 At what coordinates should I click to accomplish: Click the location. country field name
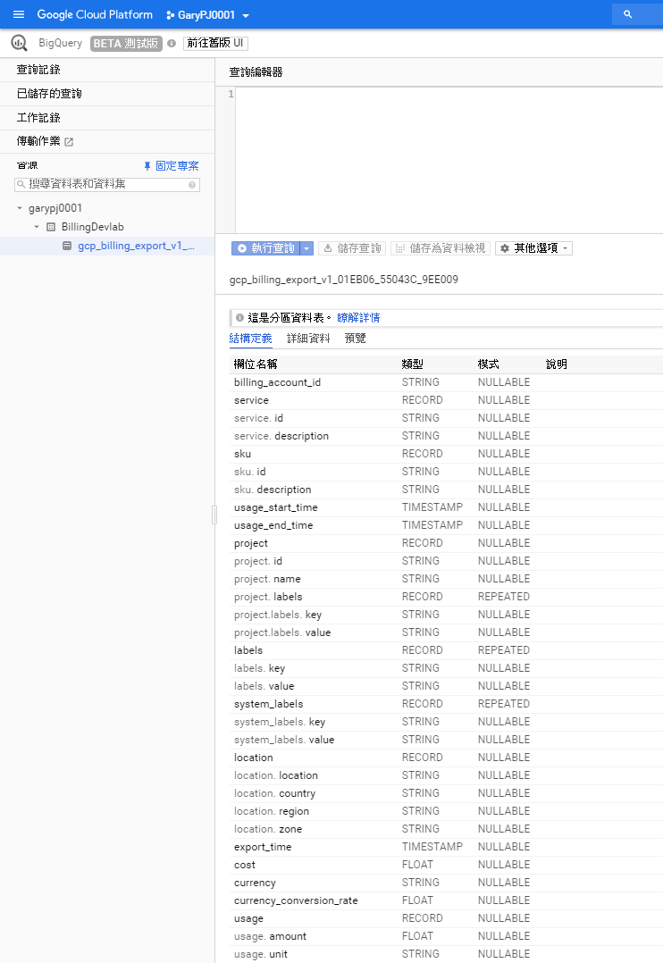click(x=274, y=793)
